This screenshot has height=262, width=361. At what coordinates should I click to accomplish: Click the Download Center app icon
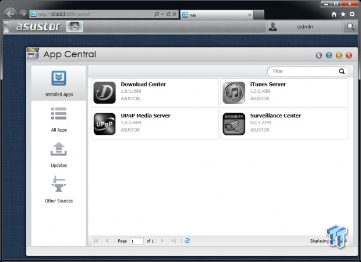[105, 93]
